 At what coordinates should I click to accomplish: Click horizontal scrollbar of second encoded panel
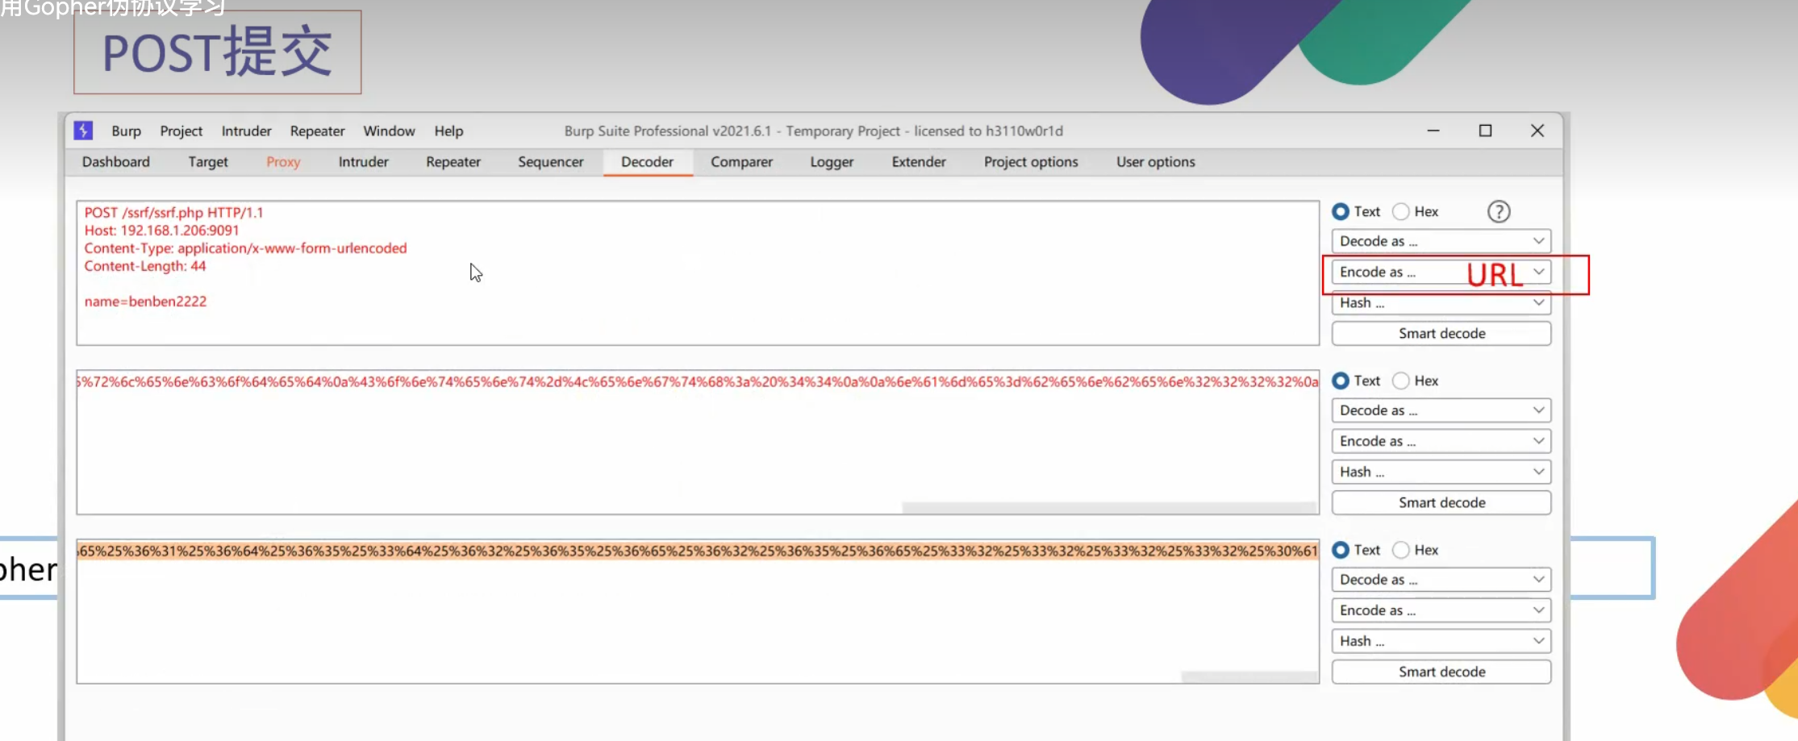tap(1108, 508)
